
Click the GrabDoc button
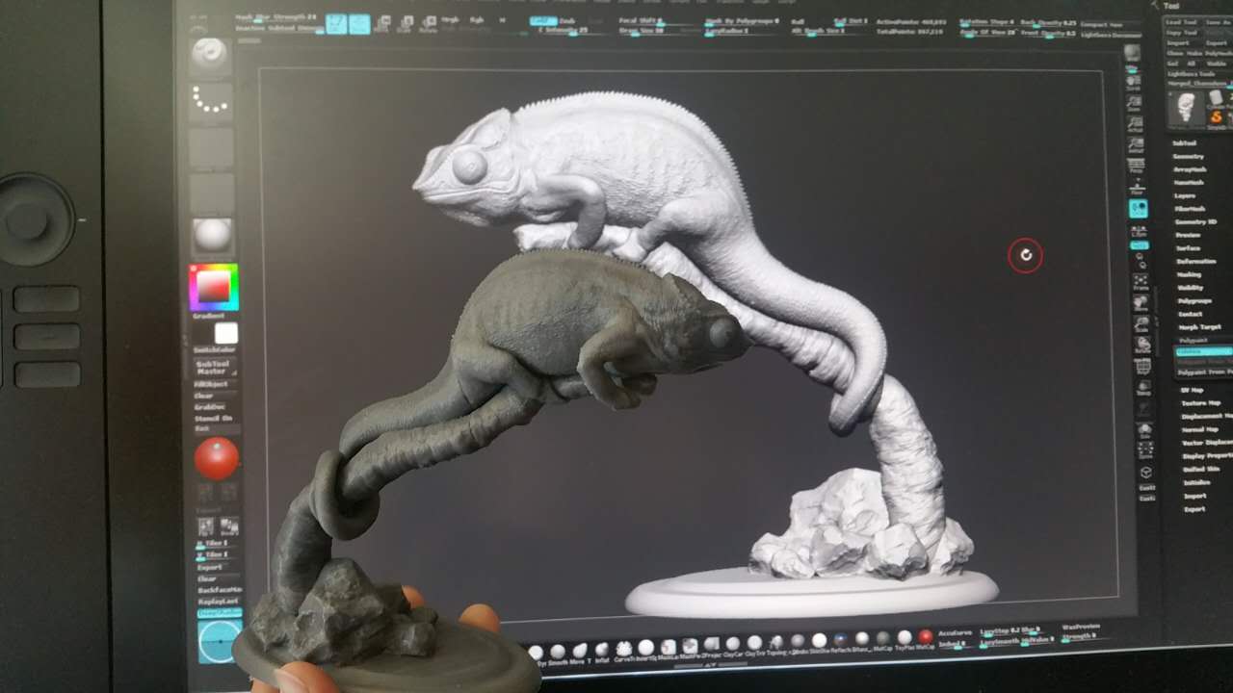[210, 407]
